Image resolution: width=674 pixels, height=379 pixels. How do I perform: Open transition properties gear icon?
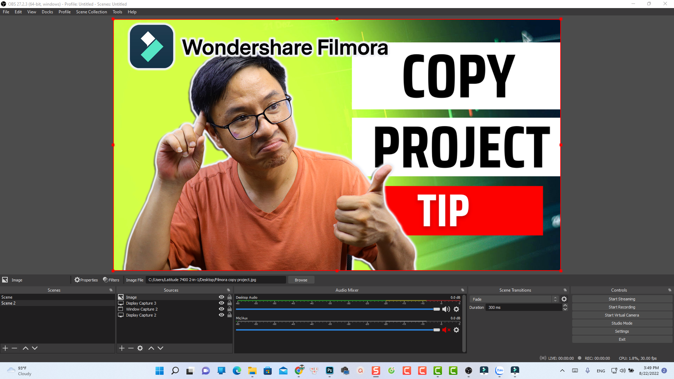564,299
